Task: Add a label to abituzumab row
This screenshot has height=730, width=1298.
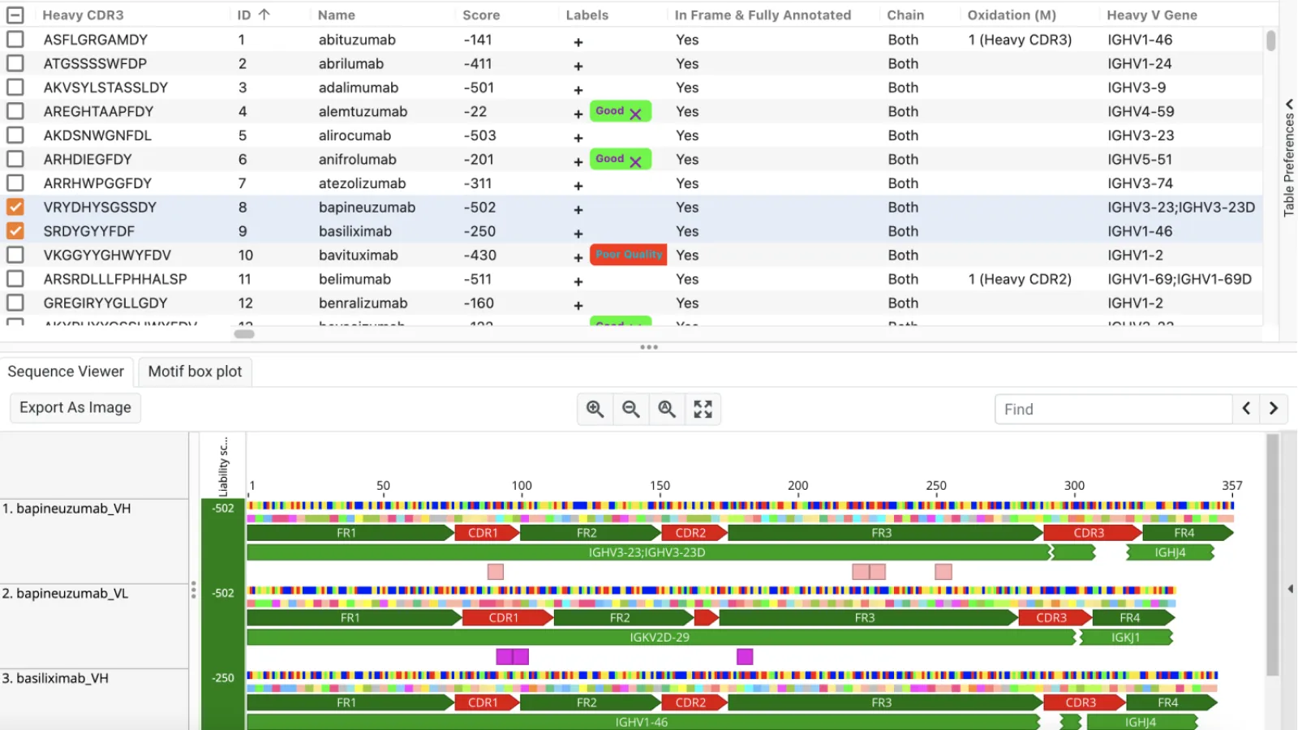Action: click(x=578, y=42)
